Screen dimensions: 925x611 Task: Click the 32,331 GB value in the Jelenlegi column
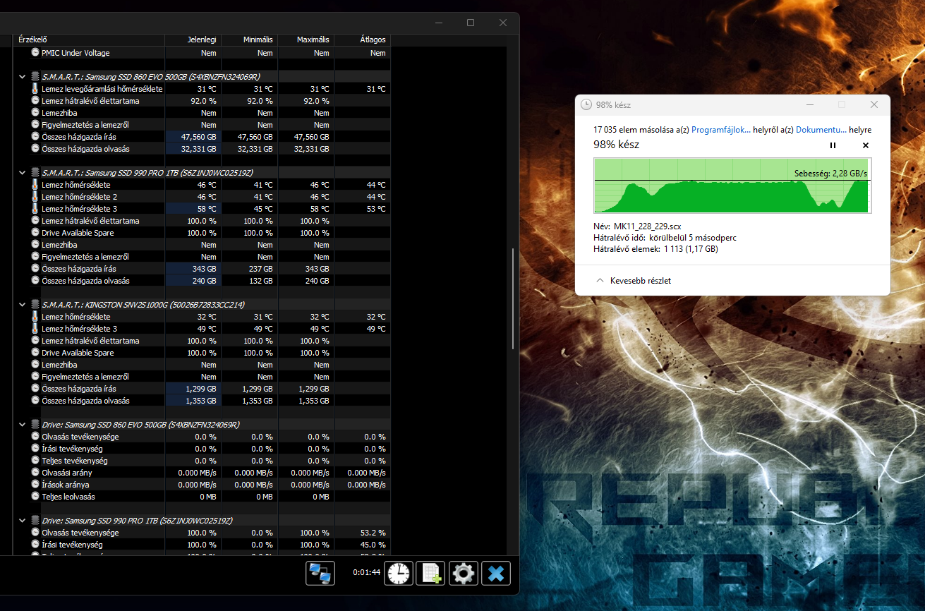(x=198, y=149)
